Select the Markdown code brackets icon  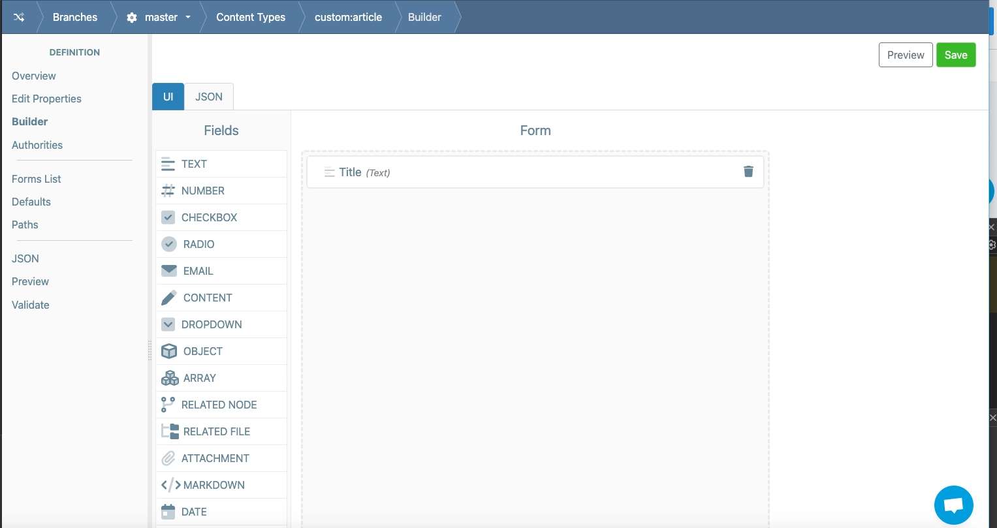pos(170,485)
